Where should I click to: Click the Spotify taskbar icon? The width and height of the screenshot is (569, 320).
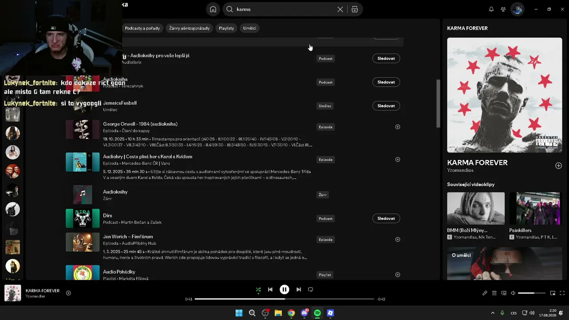pos(317,313)
